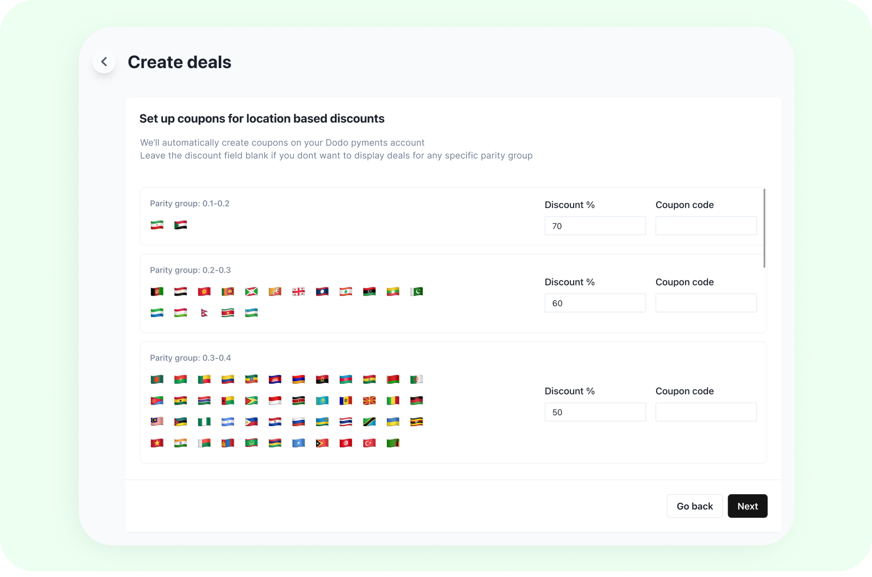Click the Zambia flag

pos(393,443)
